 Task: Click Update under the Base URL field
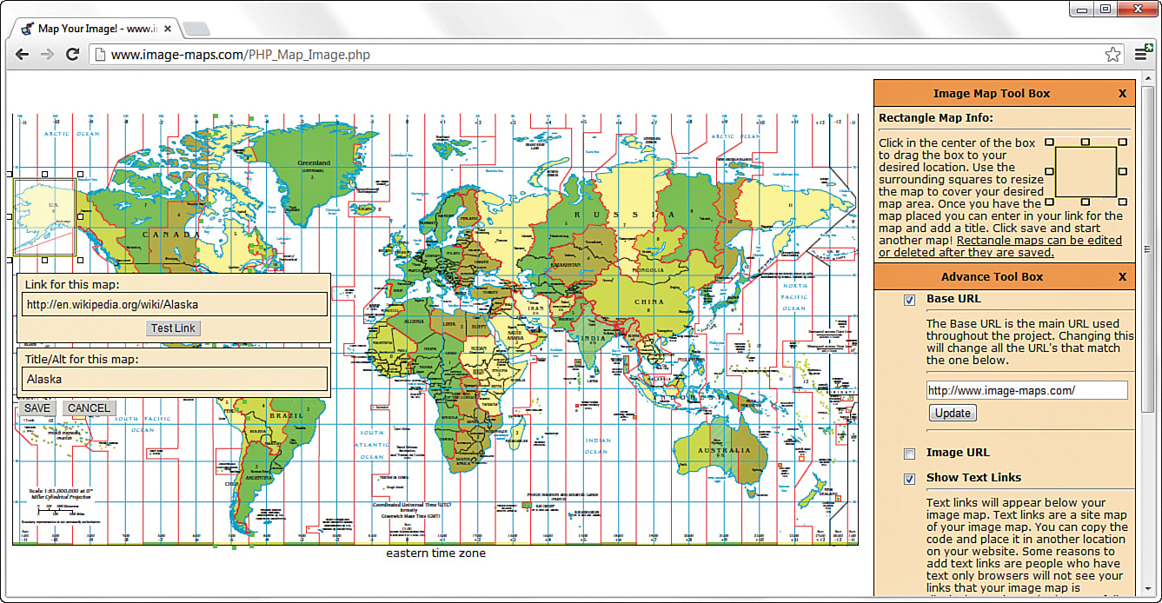[x=952, y=413]
